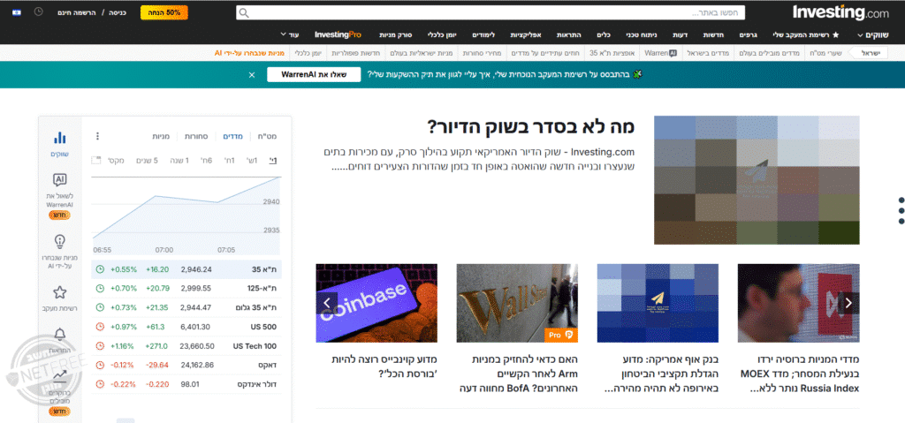The image size is (905, 423).
Task: Click the chart expand icon beside מקס'
Action: [95, 161]
